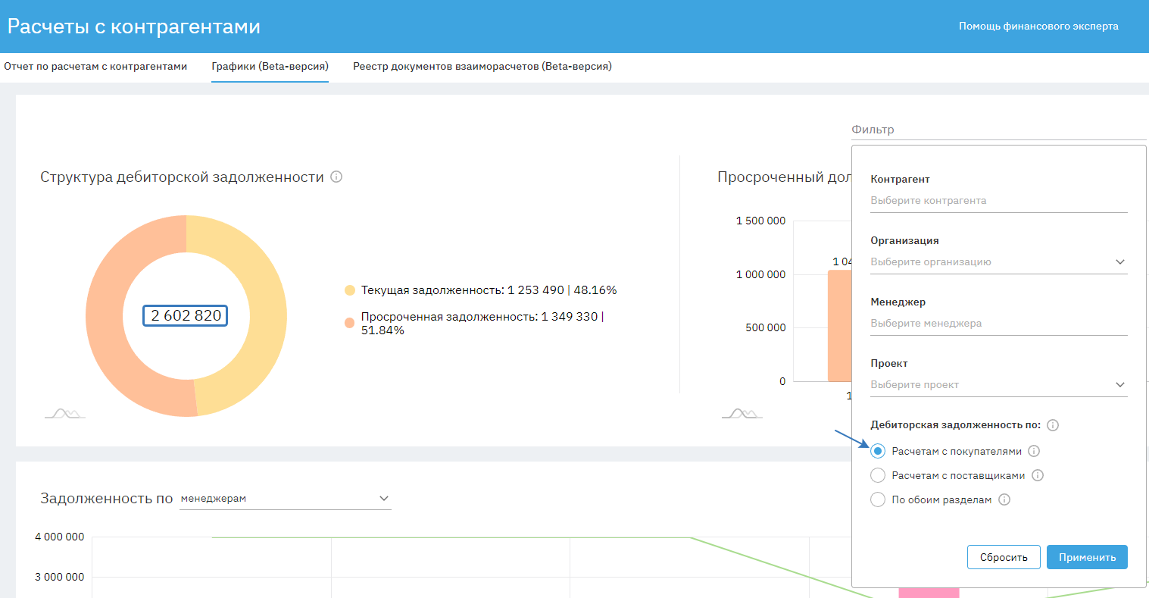Click the Менеджер input field
The width and height of the screenshot is (1149, 598).
click(999, 324)
